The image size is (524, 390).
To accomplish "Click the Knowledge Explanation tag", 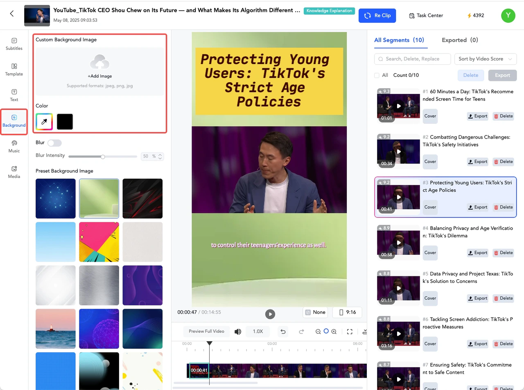I will click(329, 11).
